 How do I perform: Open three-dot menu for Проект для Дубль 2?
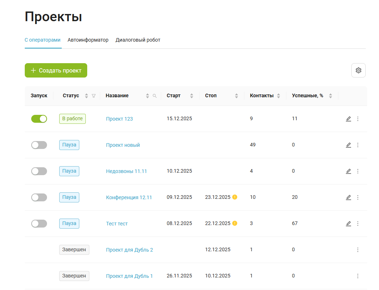(x=357, y=250)
